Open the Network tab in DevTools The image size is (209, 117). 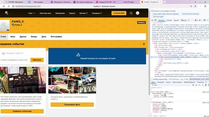[x=184, y=20]
